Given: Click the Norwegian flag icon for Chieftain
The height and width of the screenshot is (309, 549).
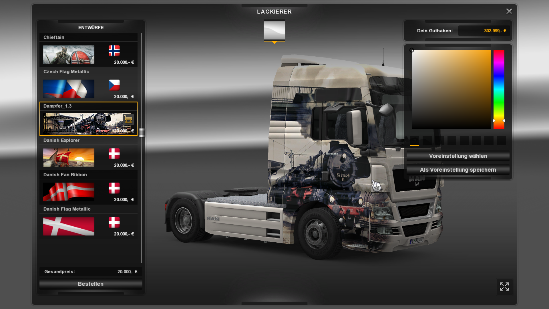Looking at the screenshot, I should point(114,51).
